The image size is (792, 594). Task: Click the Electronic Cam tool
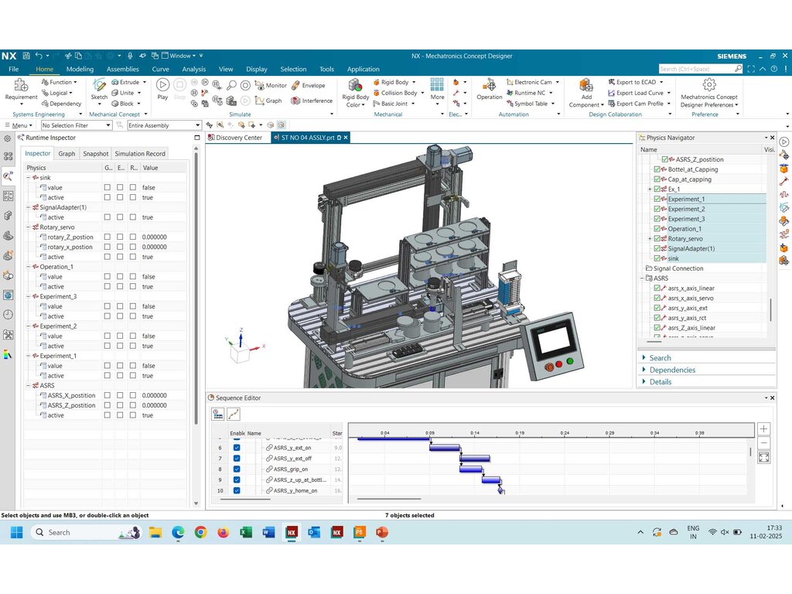coord(529,82)
